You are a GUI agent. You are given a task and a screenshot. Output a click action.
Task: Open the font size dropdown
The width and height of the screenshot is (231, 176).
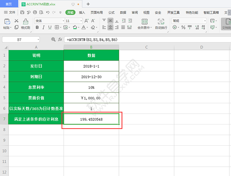click(x=73, y=21)
